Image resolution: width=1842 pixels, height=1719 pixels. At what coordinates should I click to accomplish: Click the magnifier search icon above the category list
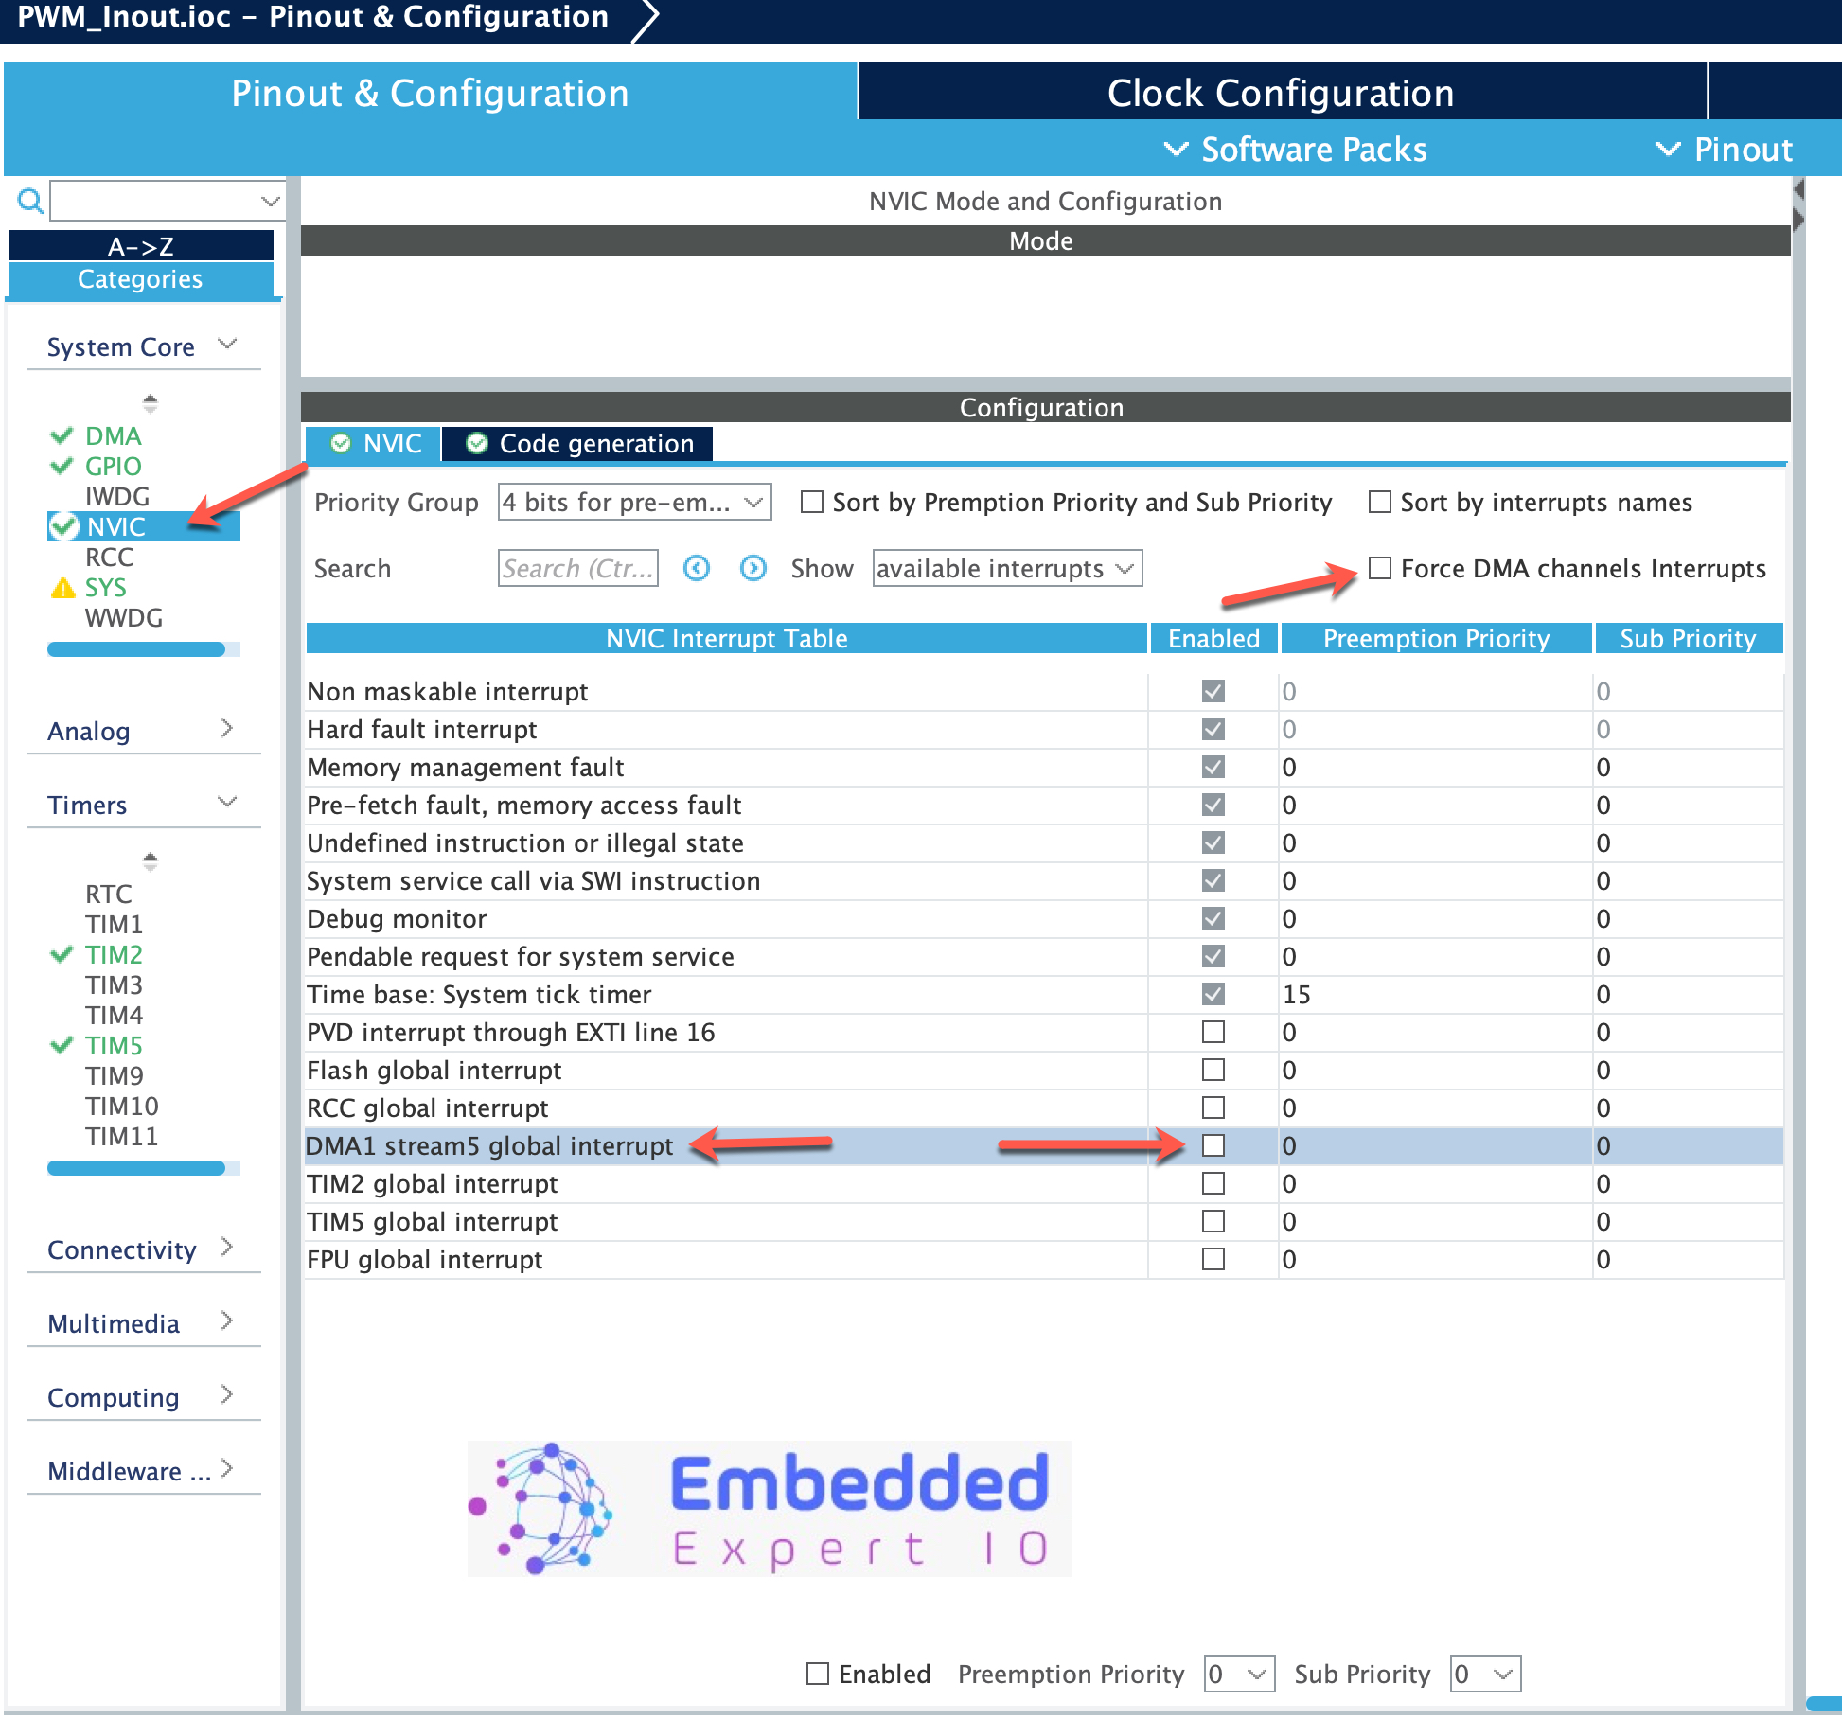click(x=29, y=201)
